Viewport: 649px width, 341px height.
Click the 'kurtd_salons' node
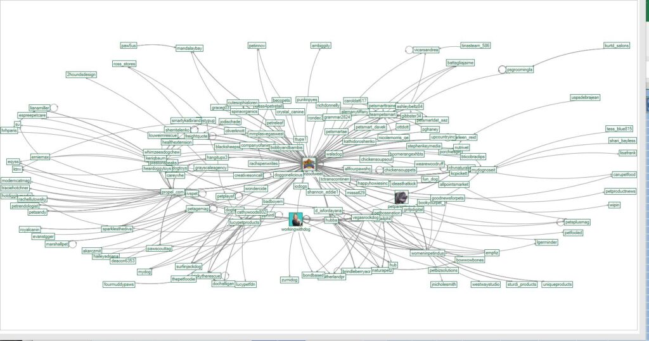(x=617, y=46)
